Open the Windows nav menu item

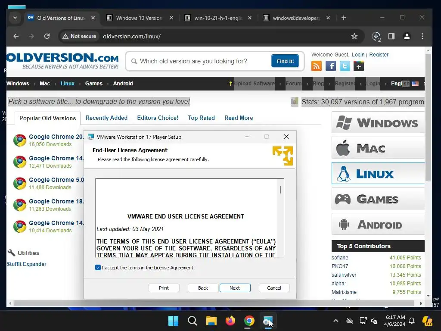18,84
